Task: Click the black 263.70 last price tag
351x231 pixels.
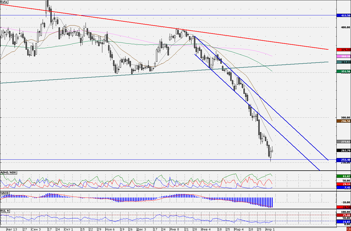Action: pos(344,150)
